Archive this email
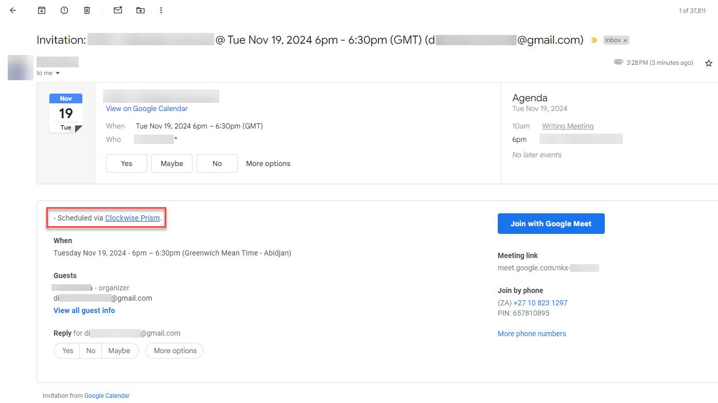This screenshot has height=403, width=718. coord(42,10)
